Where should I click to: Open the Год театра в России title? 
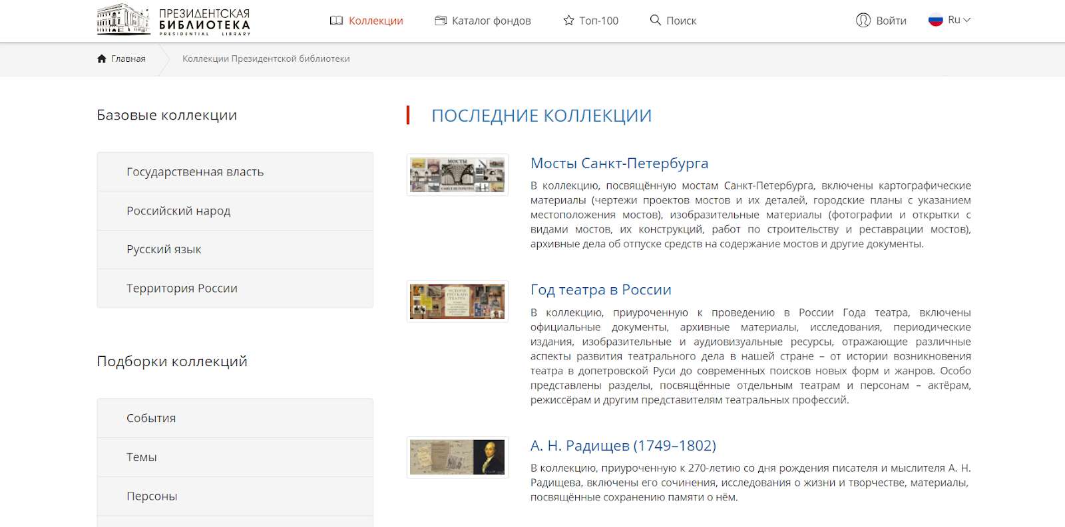tap(600, 290)
